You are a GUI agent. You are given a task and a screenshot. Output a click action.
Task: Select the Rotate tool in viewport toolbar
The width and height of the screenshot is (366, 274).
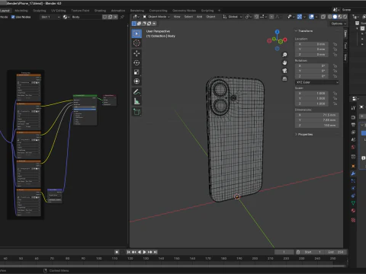[136, 62]
